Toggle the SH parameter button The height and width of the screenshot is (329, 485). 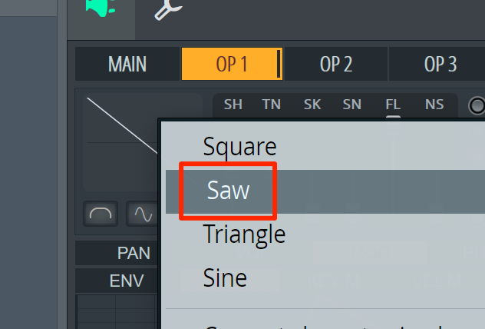point(233,105)
